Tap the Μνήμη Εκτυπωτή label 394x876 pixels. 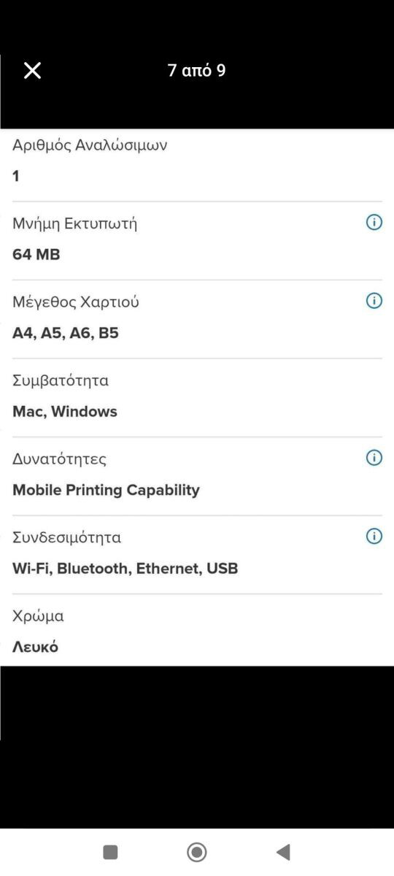(x=75, y=223)
